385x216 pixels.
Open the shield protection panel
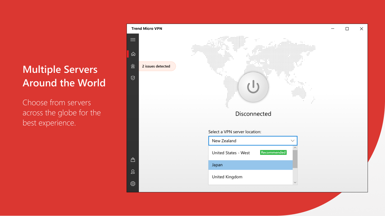click(x=133, y=78)
